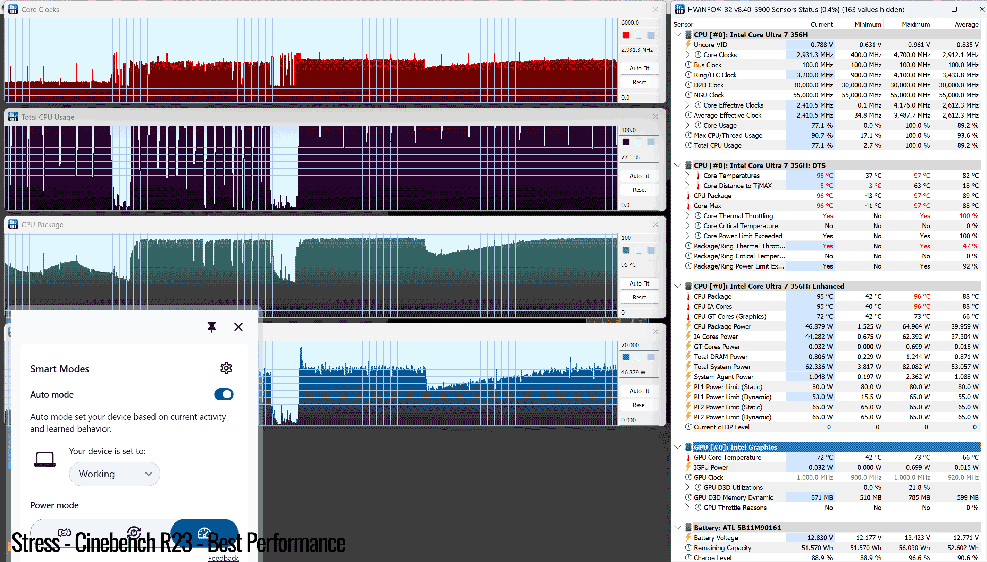Reset the Total CPU Usage graph
The image size is (987, 562).
639,190
